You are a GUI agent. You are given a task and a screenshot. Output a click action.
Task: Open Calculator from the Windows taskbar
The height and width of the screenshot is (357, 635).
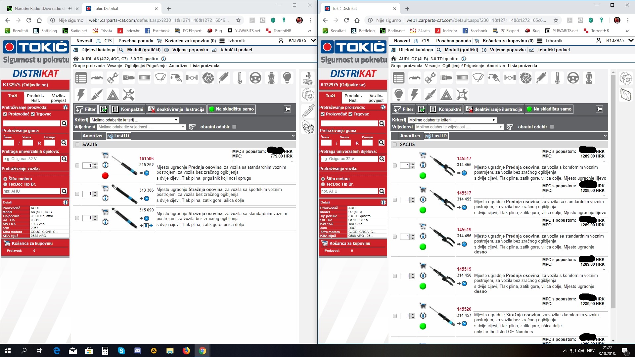(x=105, y=351)
